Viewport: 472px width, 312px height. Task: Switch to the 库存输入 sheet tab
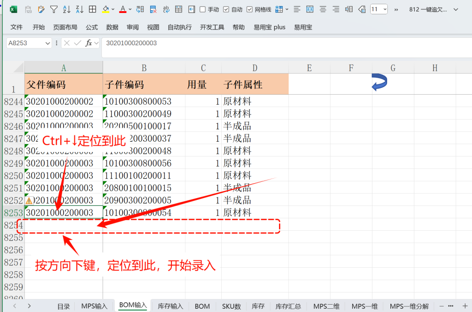pos(171,306)
